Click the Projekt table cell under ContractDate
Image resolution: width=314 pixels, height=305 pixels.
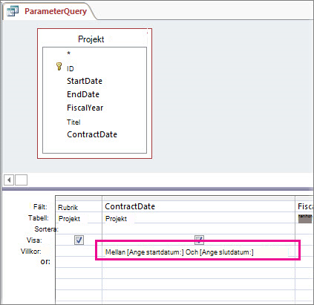[198, 218]
